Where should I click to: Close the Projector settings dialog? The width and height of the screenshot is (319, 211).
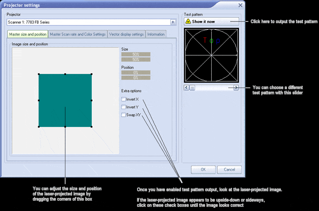pyautogui.click(x=240, y=5)
